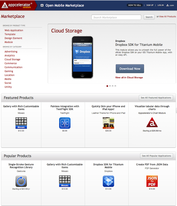
Task: Open the View All Products link
Action: coord(167,17)
